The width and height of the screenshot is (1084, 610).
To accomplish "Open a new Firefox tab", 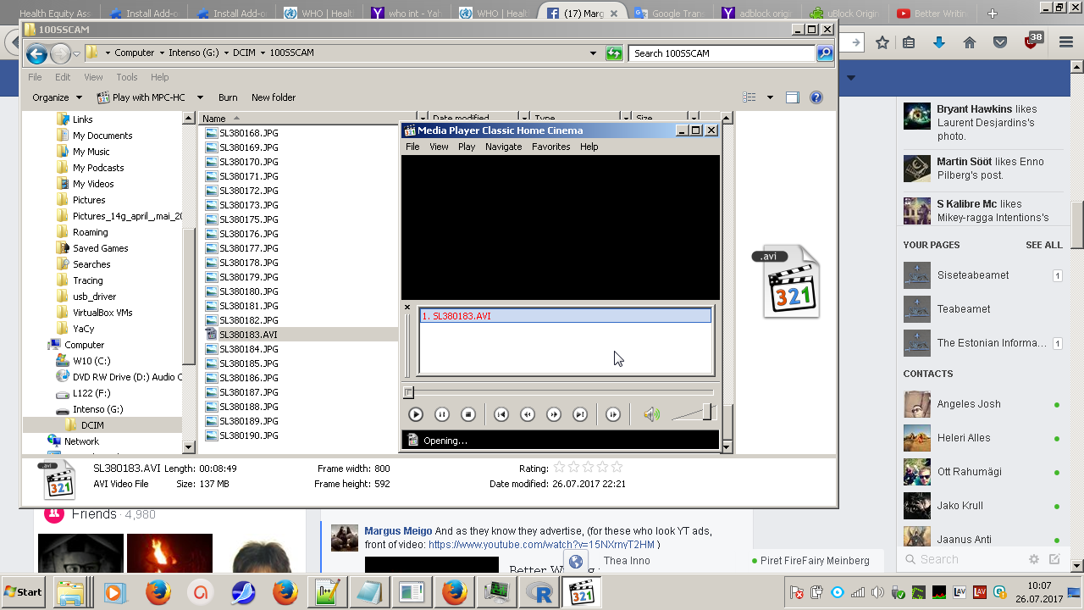I will tap(993, 14).
